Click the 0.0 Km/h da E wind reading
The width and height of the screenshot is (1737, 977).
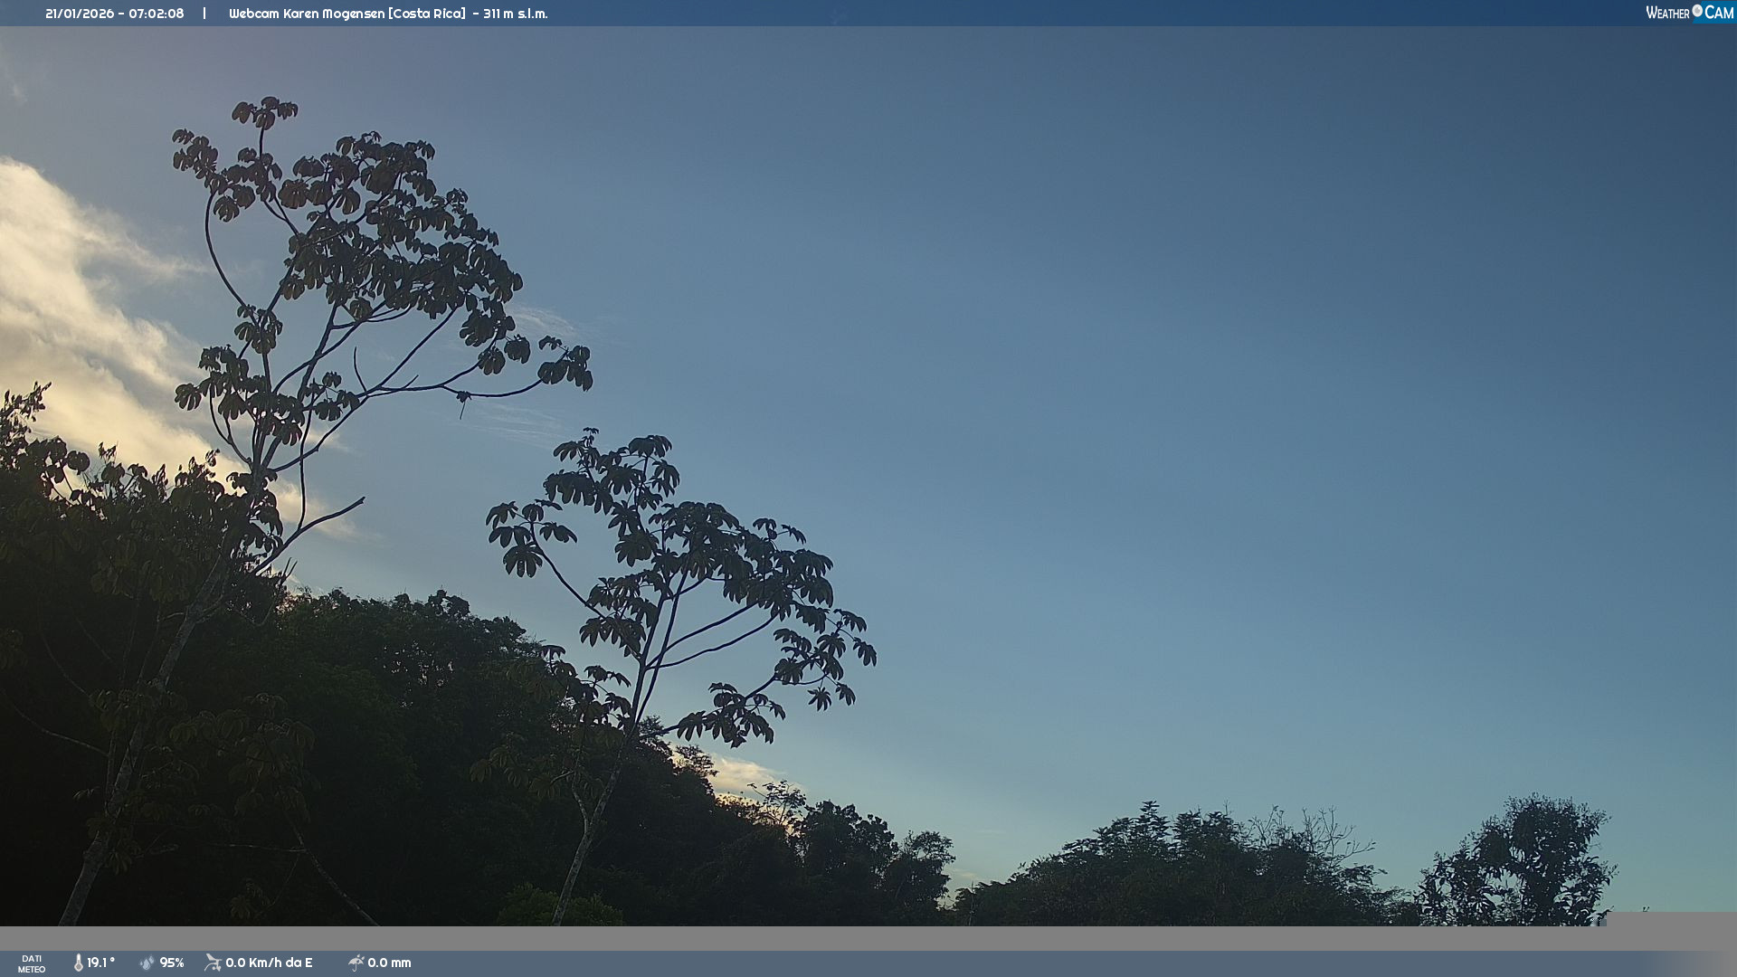coord(269,963)
